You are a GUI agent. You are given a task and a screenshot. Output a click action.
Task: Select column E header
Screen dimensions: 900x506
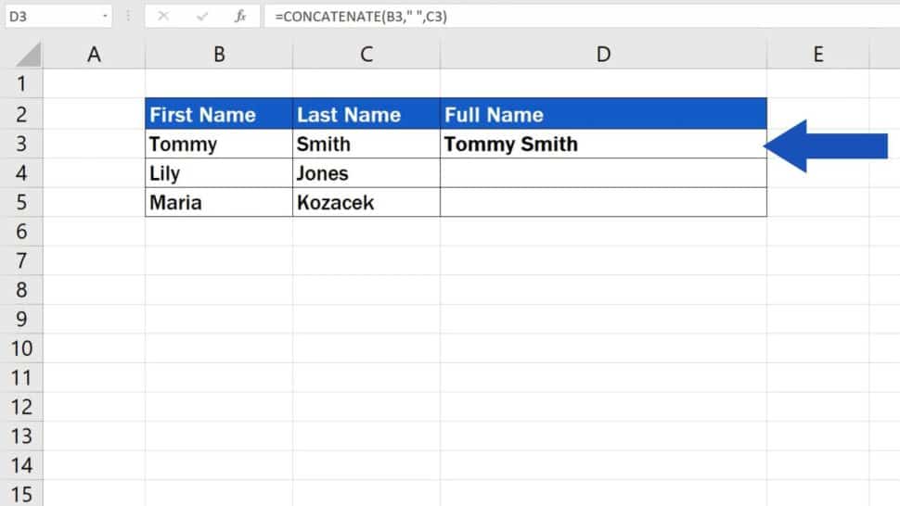817,55
